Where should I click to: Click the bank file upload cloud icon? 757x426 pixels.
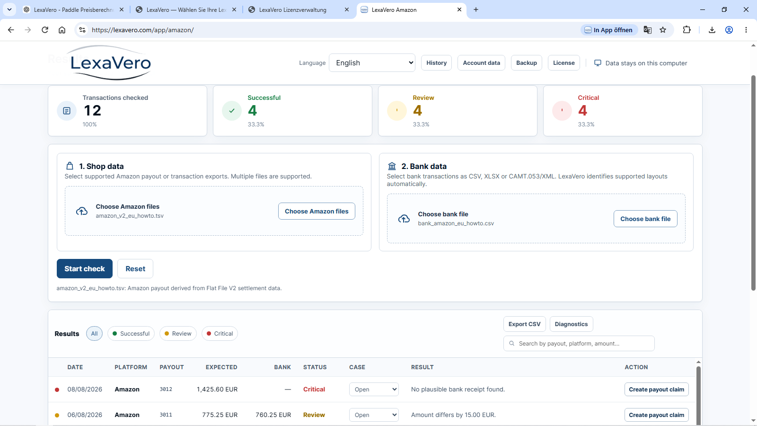click(404, 219)
